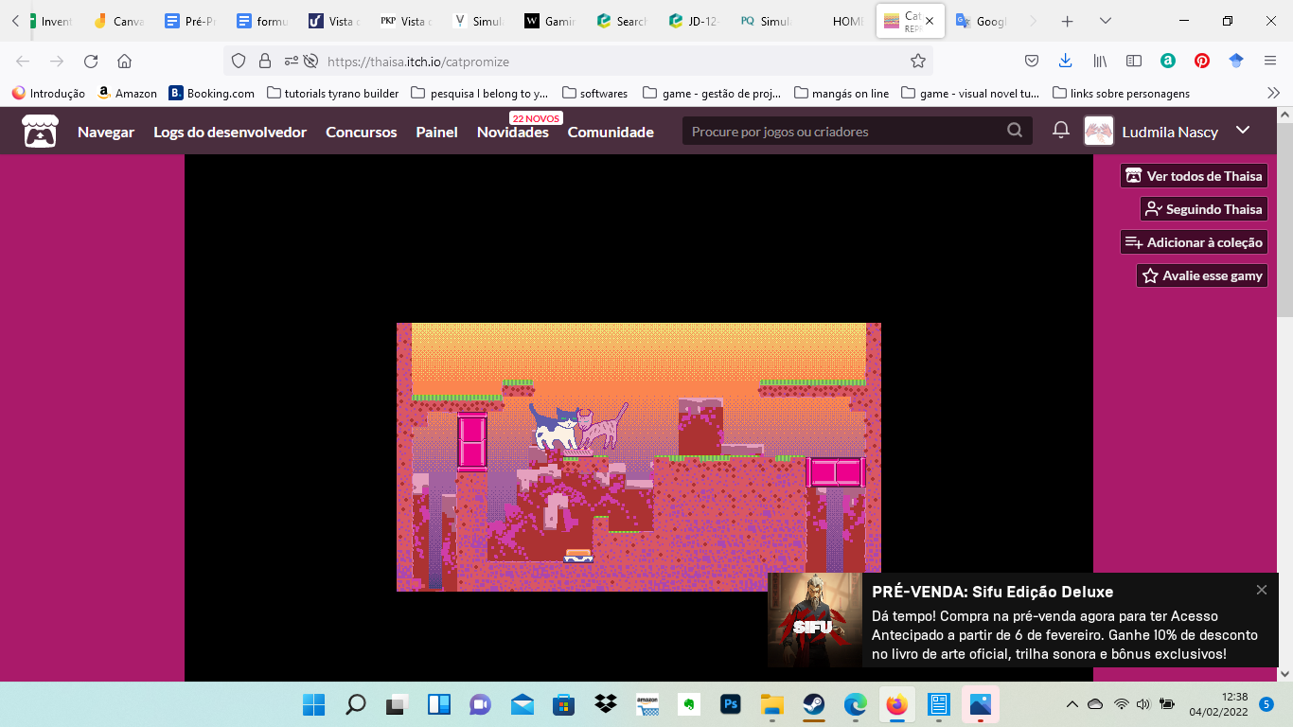
Task: Click the tracking protection shield icon
Action: point(239,61)
